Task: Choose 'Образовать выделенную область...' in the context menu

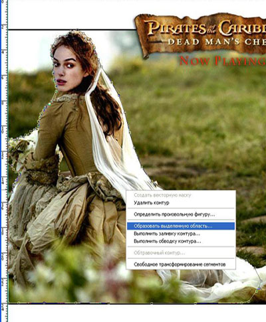Action: (x=181, y=226)
